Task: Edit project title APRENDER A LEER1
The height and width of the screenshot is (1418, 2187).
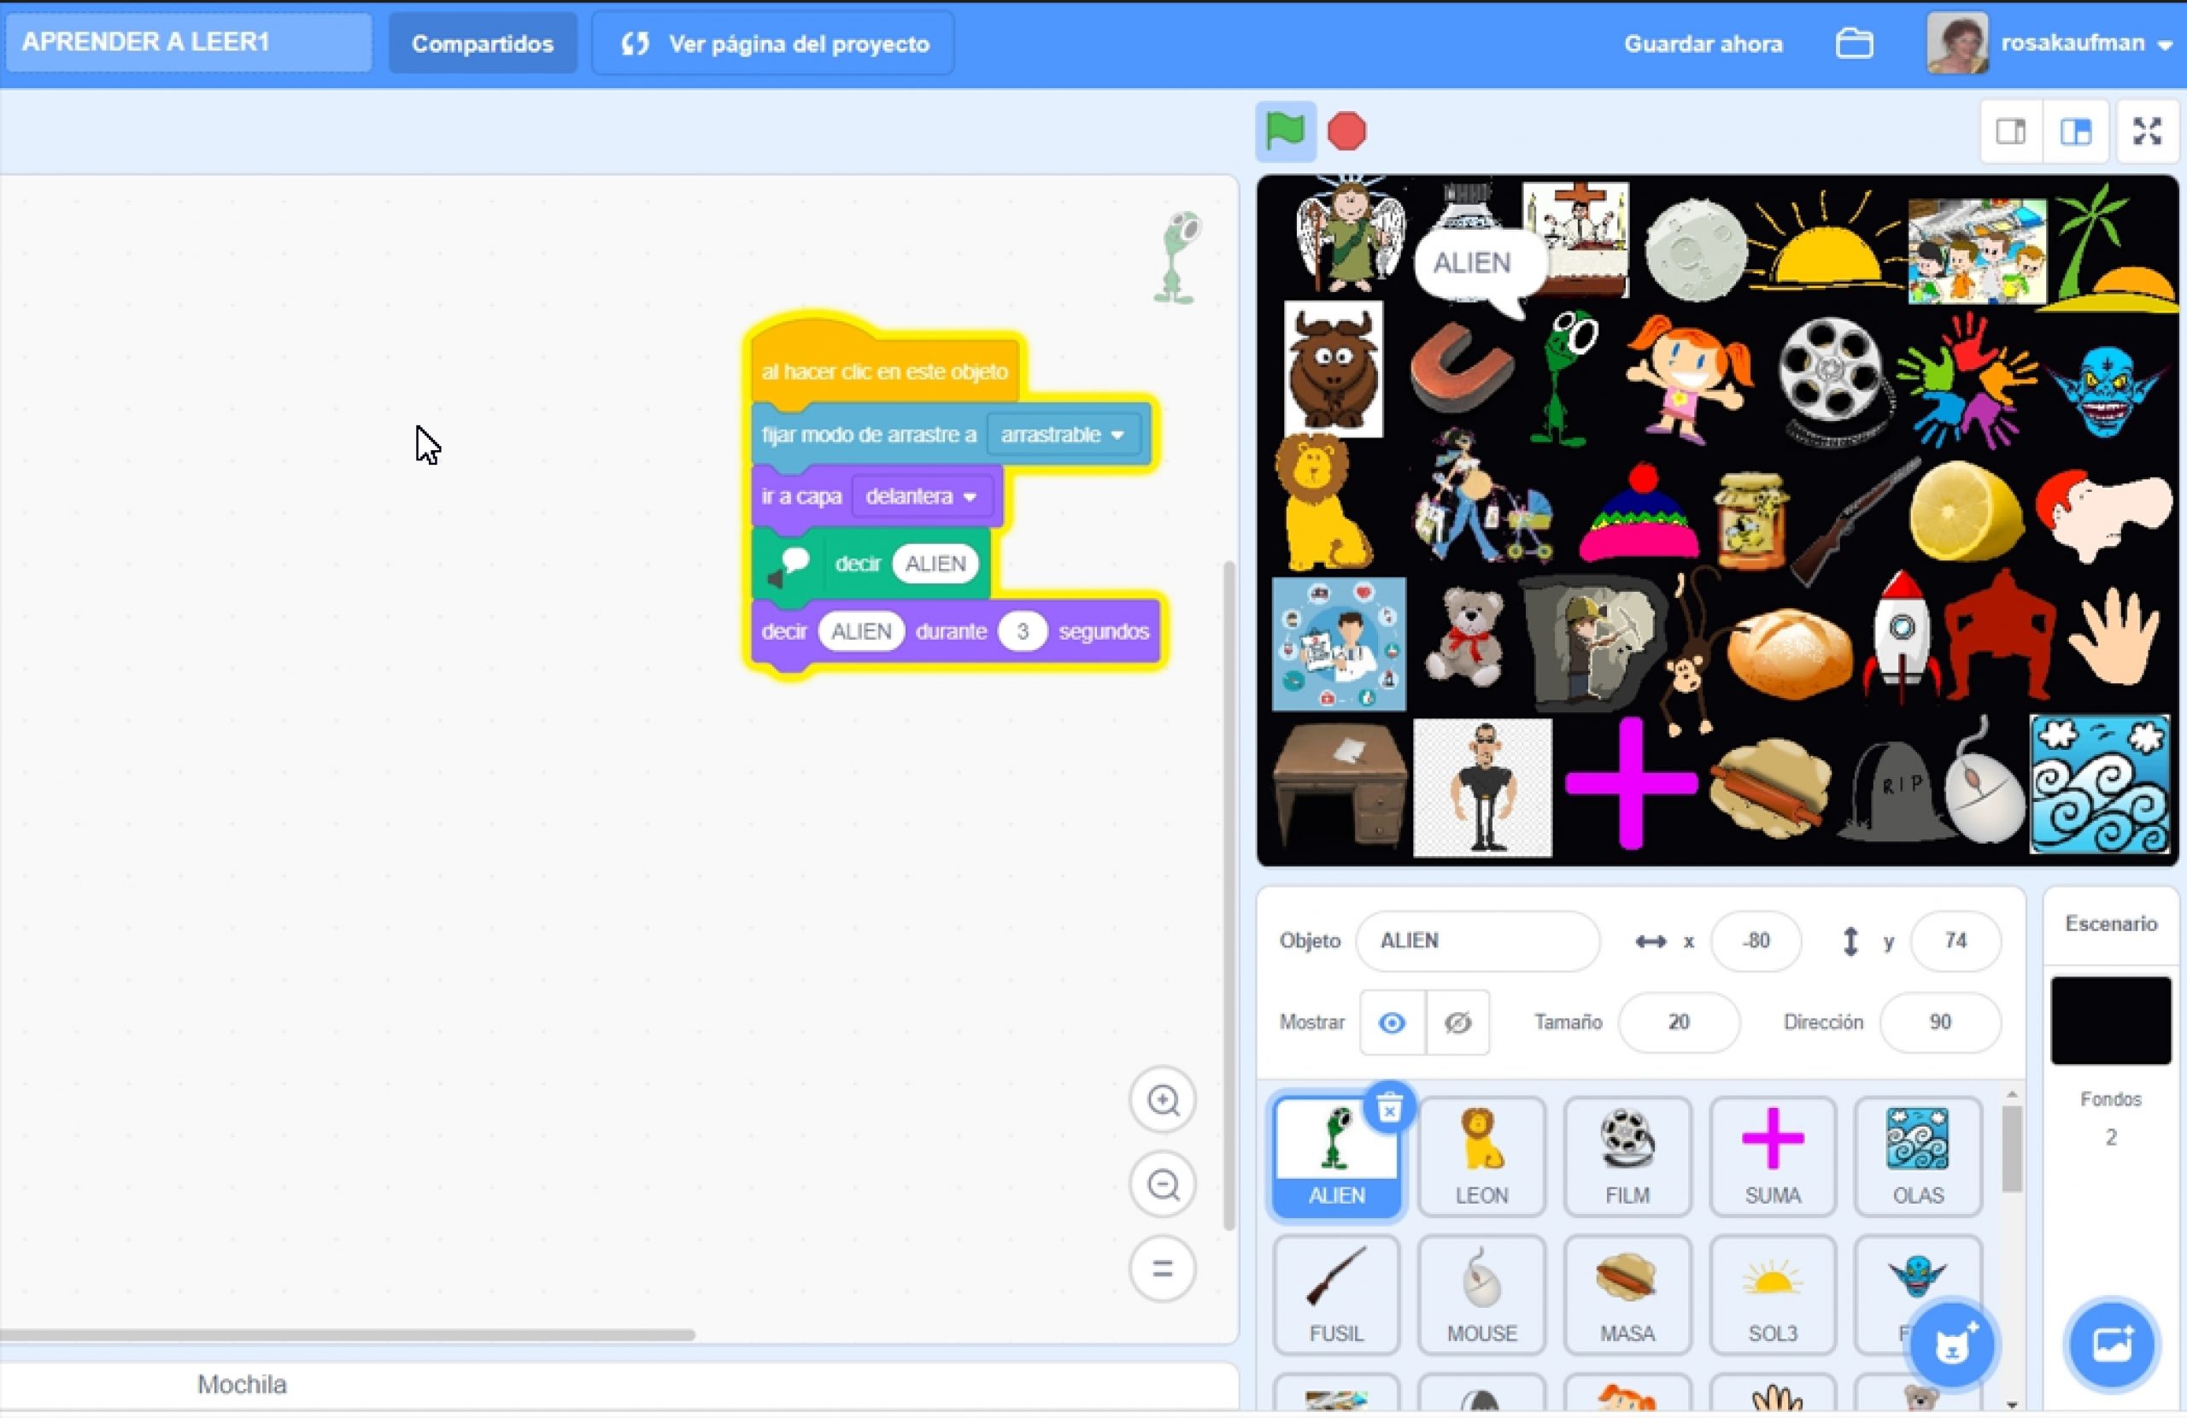Action: [189, 41]
